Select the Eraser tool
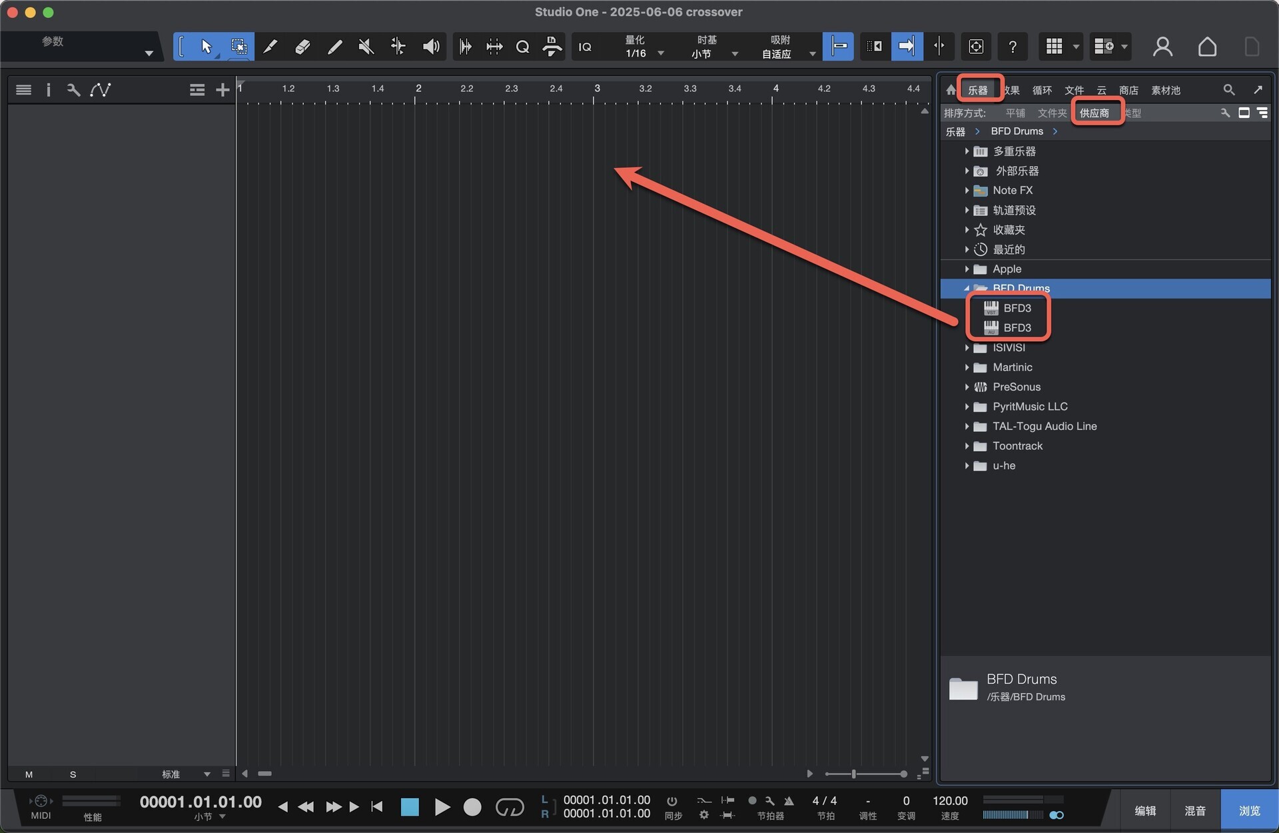This screenshot has height=833, width=1279. (302, 46)
